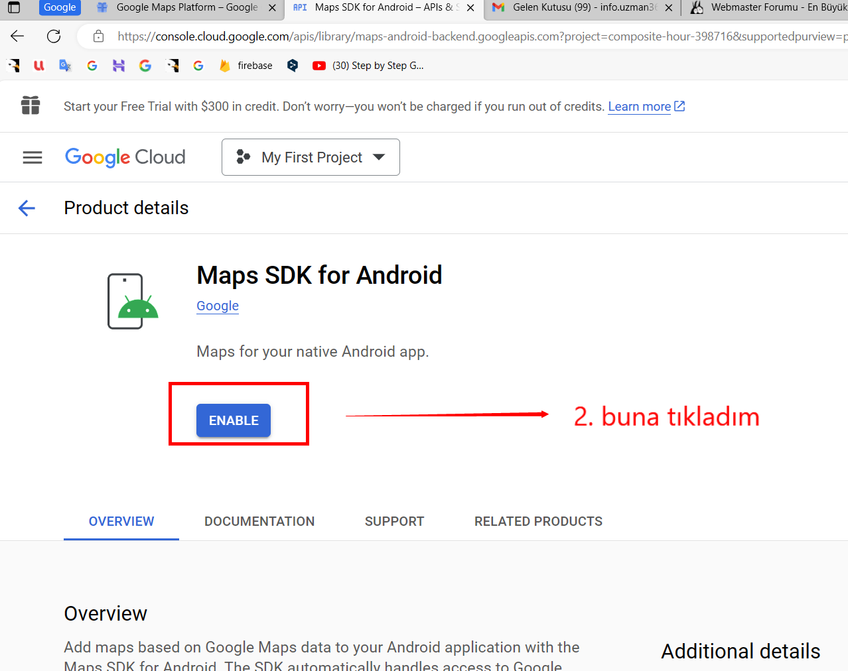
Task: Select the OVERVIEW tab
Action: coord(121,521)
